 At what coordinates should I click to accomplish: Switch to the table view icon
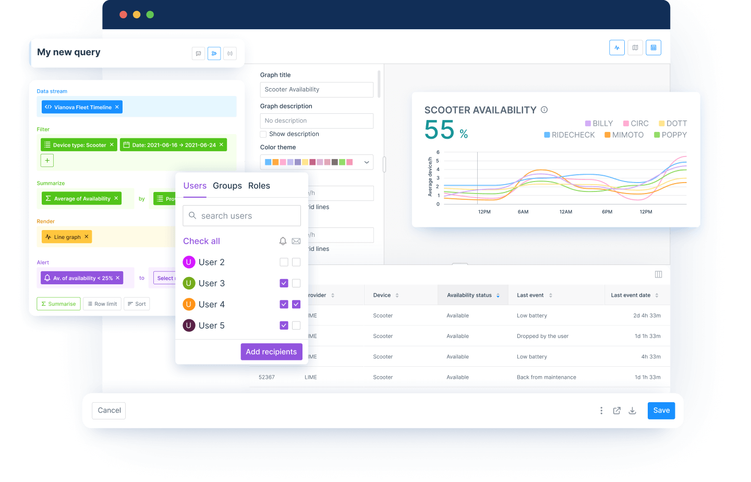653,47
